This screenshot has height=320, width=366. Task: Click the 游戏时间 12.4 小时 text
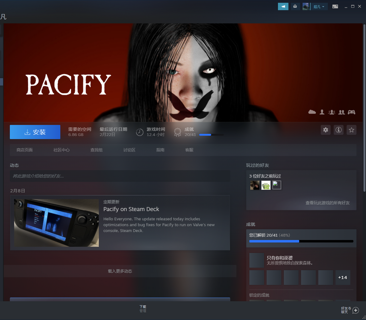tap(156, 132)
